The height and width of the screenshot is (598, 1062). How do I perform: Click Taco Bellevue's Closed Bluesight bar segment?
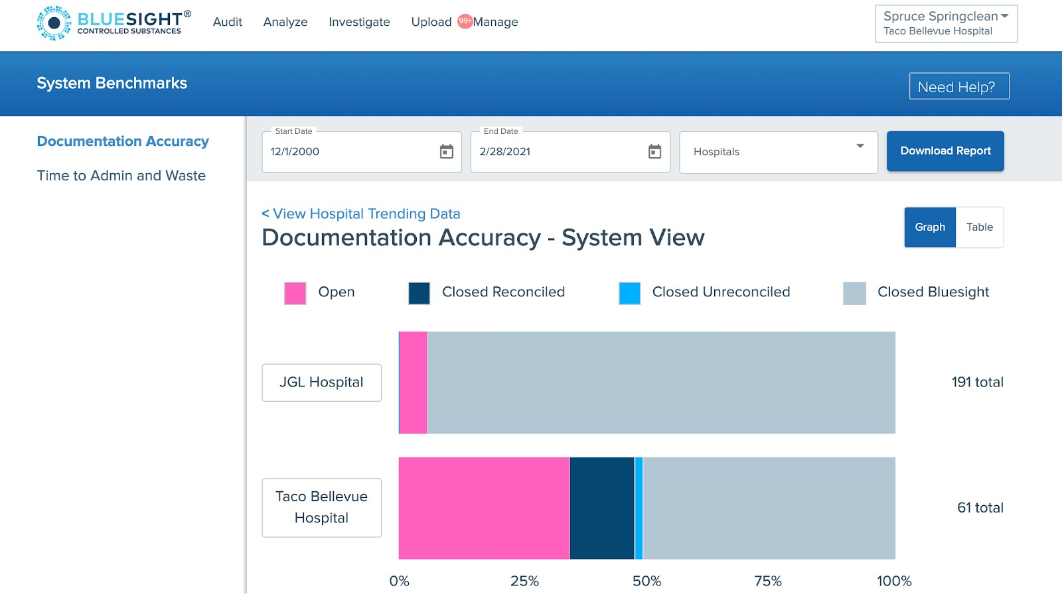tap(769, 508)
